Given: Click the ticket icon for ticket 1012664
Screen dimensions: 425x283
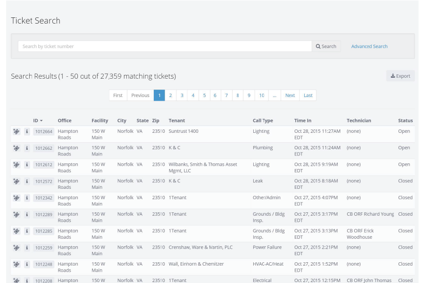Looking at the screenshot, I should pyautogui.click(x=17, y=132).
